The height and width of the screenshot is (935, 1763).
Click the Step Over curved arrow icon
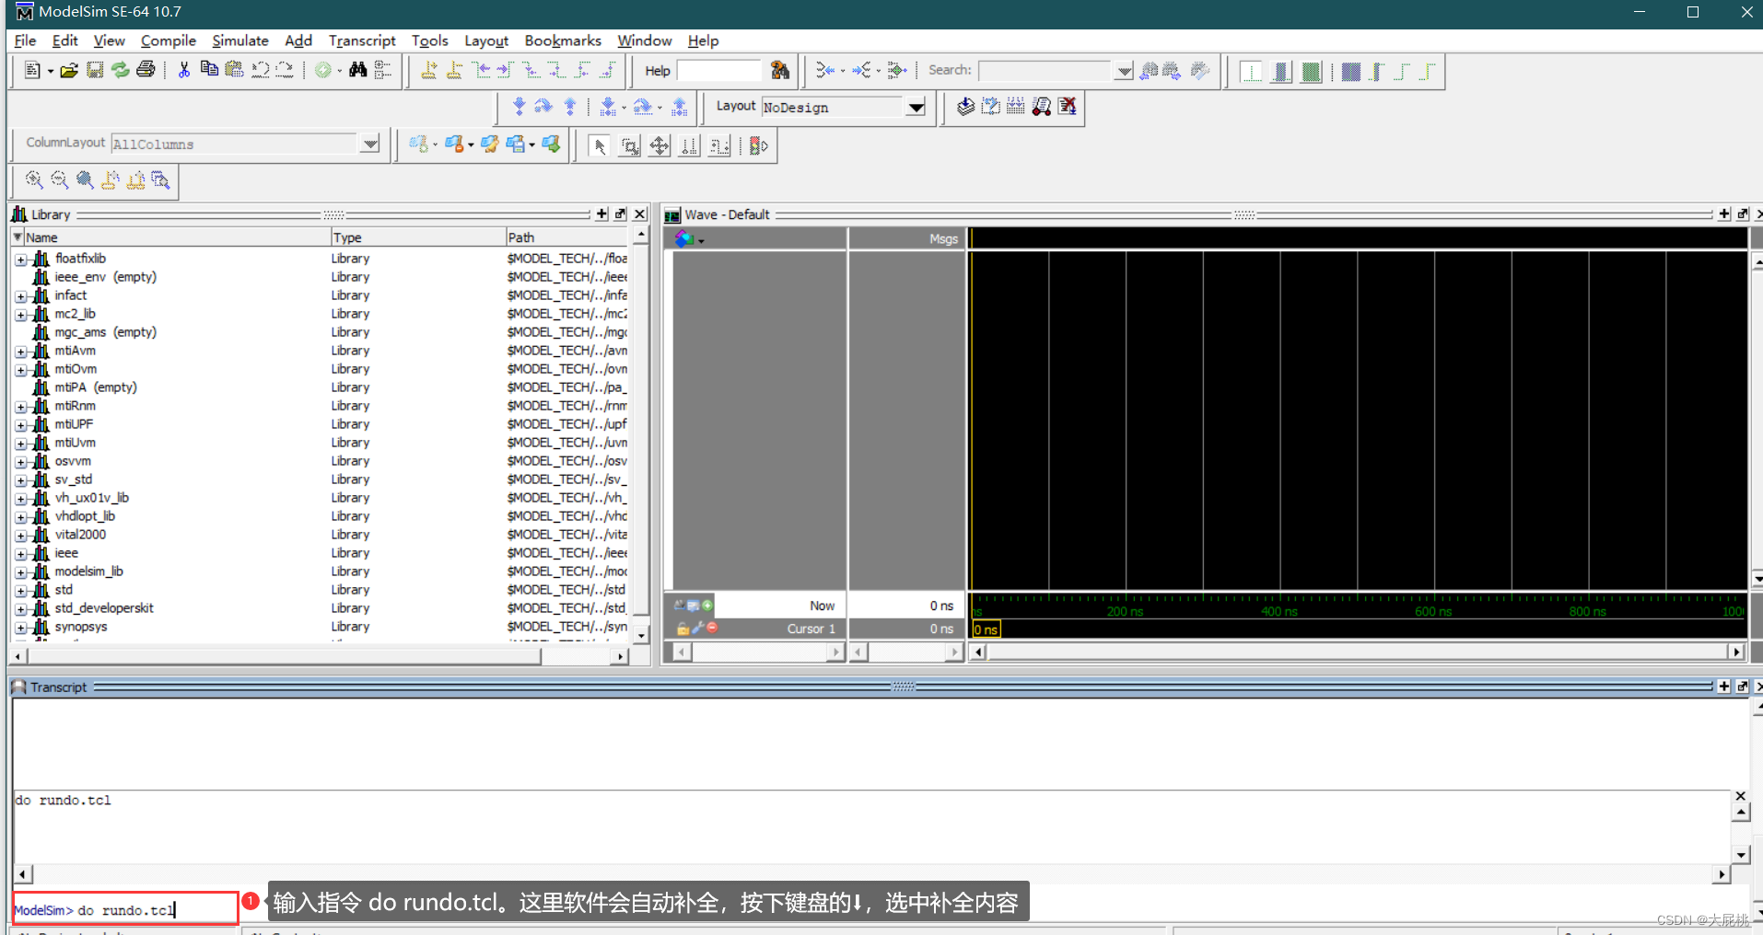tap(543, 107)
